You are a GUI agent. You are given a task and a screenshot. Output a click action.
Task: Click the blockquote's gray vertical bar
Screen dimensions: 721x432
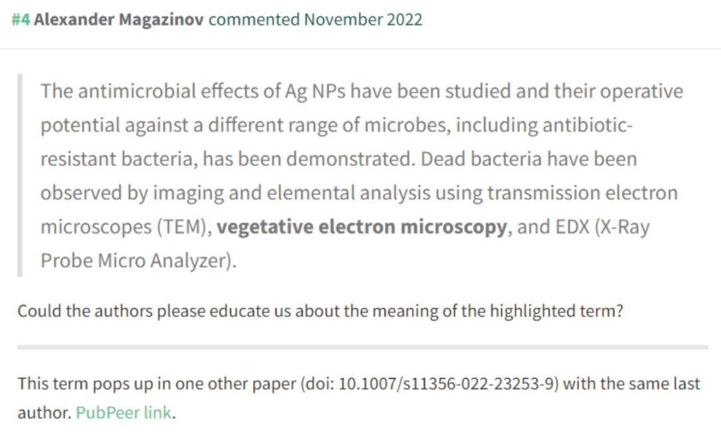(20, 176)
